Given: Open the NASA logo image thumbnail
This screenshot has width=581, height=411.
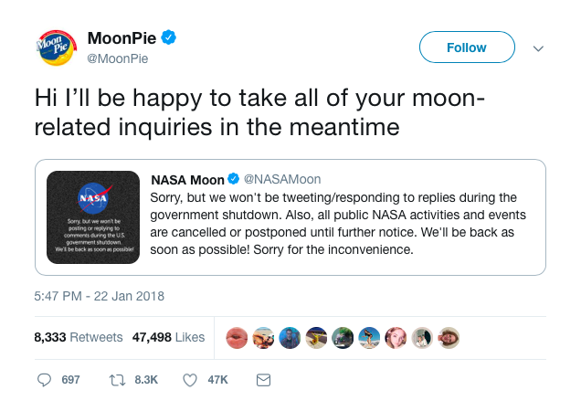Looking at the screenshot, I should 93,217.
